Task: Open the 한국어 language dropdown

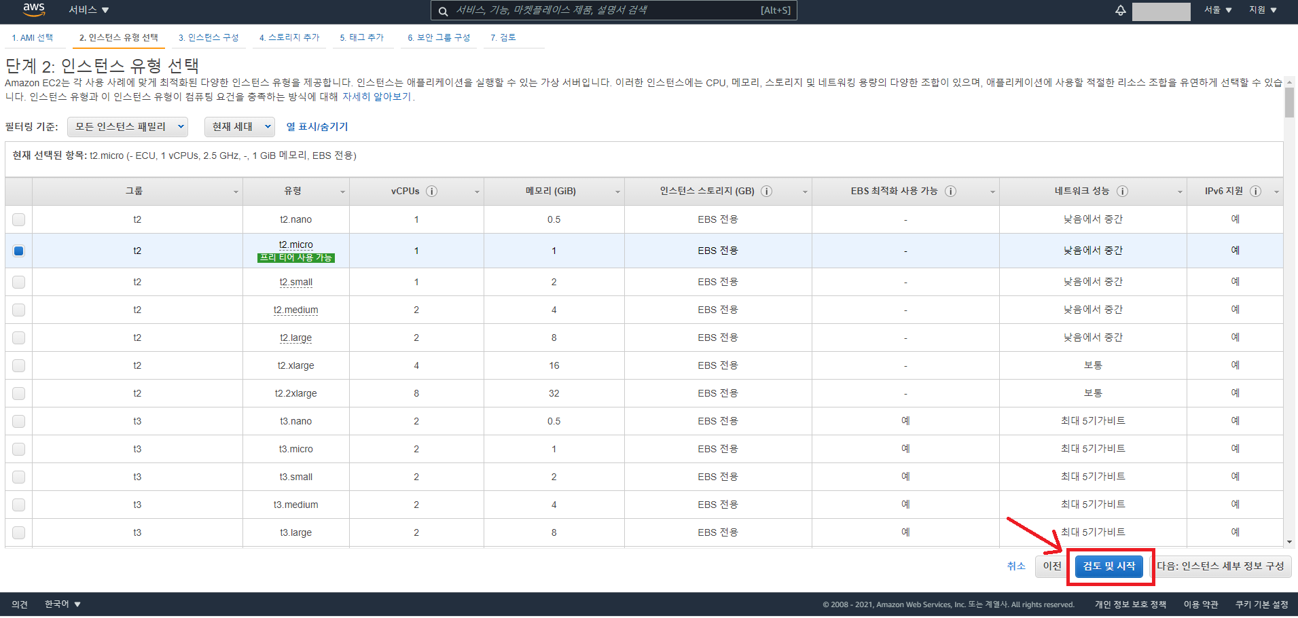Action: click(62, 604)
